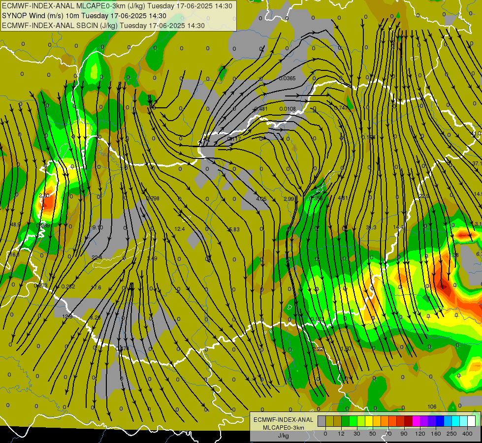The width and height of the screenshot is (482, 443).
Task: Click the map value 5.83
Action: [x=234, y=229]
